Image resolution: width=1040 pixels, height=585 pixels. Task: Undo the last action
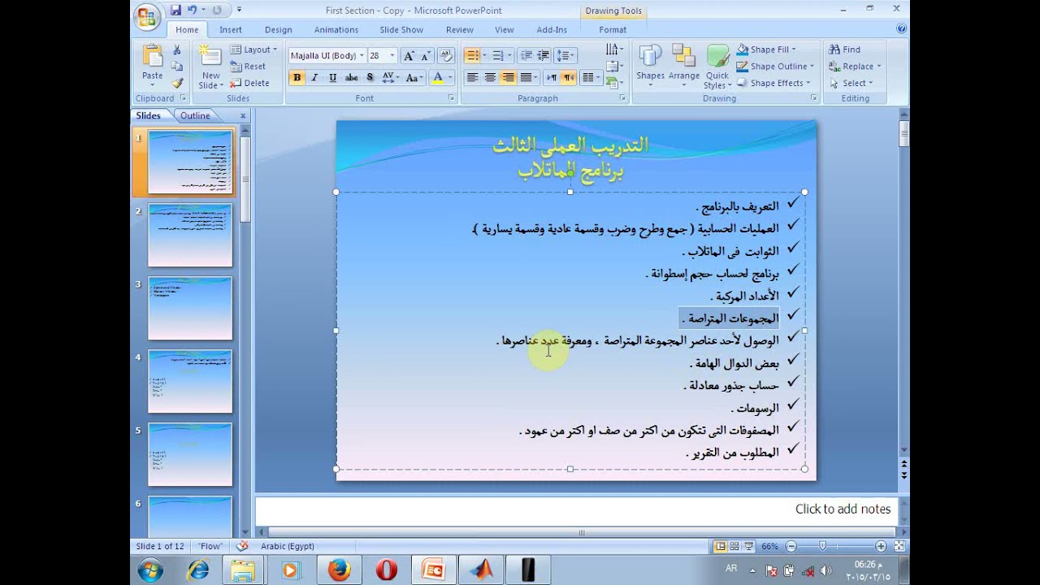pos(192,11)
